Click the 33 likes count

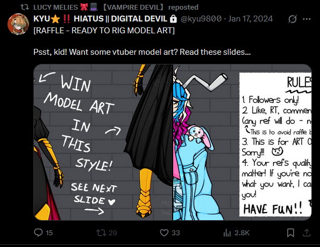point(175,233)
